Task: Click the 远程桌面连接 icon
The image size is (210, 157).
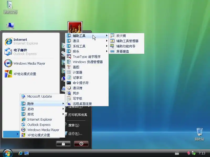Action: [69, 104]
